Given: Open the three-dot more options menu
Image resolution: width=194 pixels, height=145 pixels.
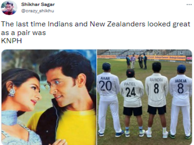Looking at the screenshot, I should (189, 5).
